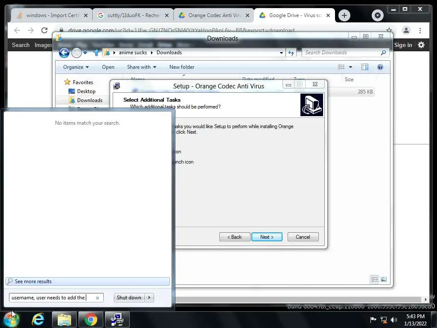This screenshot has height=328, width=437.
Task: Open the volume speaker tray icon
Action: click(x=393, y=320)
